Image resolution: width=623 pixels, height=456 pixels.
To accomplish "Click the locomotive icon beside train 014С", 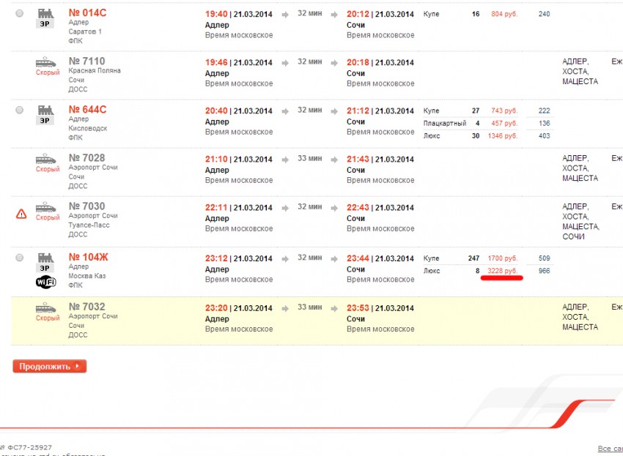I will click(45, 13).
